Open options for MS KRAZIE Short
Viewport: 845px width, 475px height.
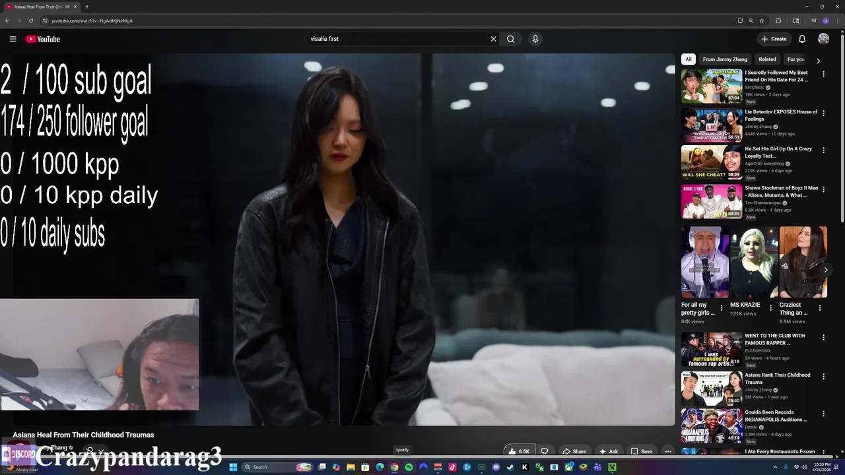pos(770,307)
